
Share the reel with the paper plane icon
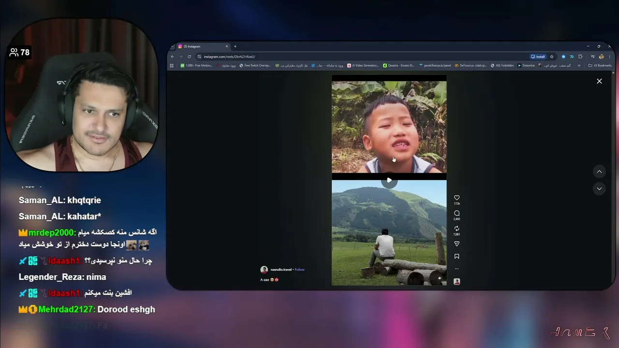coord(457,244)
